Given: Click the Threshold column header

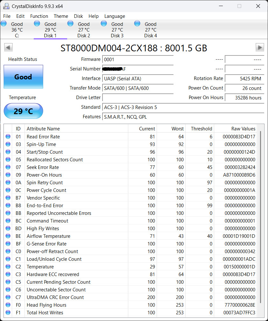Looking at the screenshot, I should [x=200, y=128].
